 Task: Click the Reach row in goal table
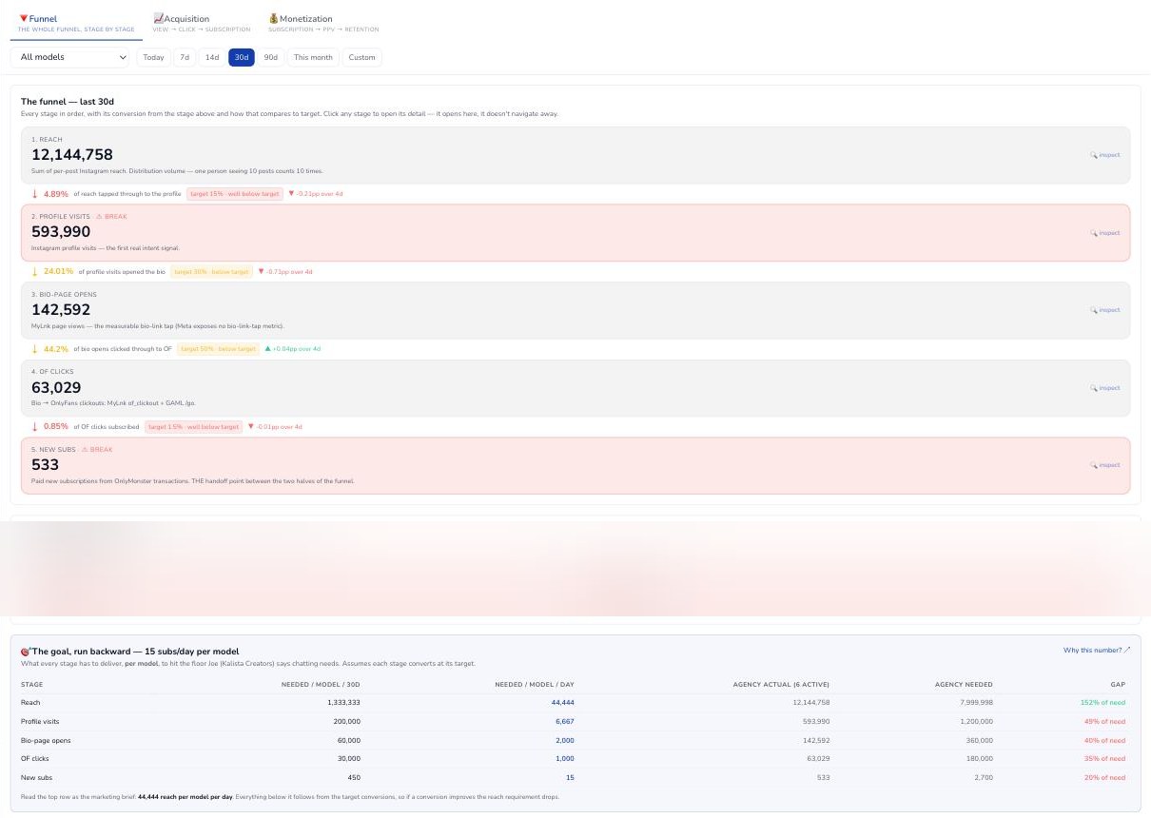click(575, 702)
